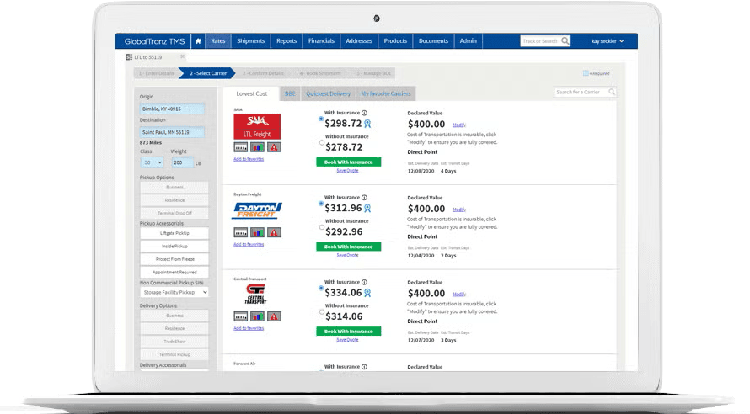Screen dimensions: 750x414
Task: Click the ribbon badge next to $312.96
Action: pyautogui.click(x=367, y=208)
